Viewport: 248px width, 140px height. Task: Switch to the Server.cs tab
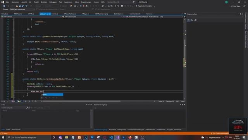[149, 14]
